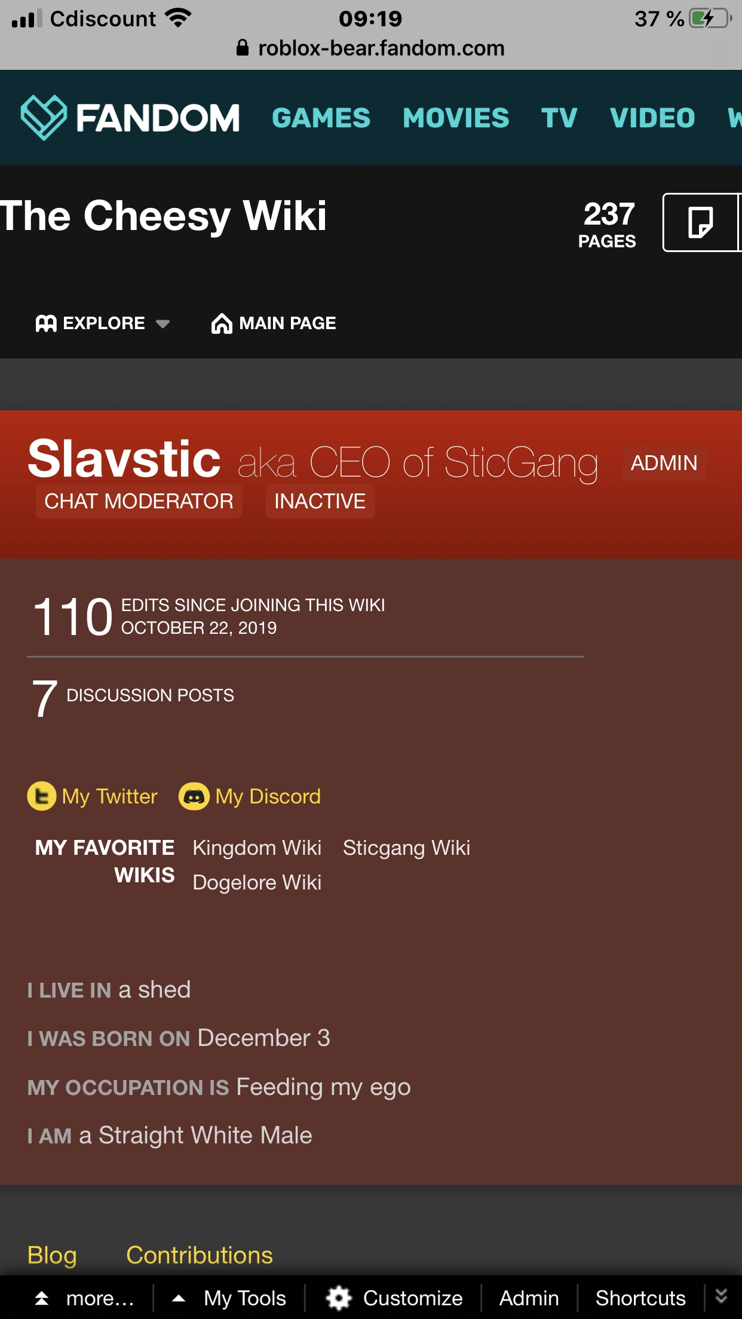Tap the Main Page house icon
742x1319 pixels.
click(x=222, y=324)
